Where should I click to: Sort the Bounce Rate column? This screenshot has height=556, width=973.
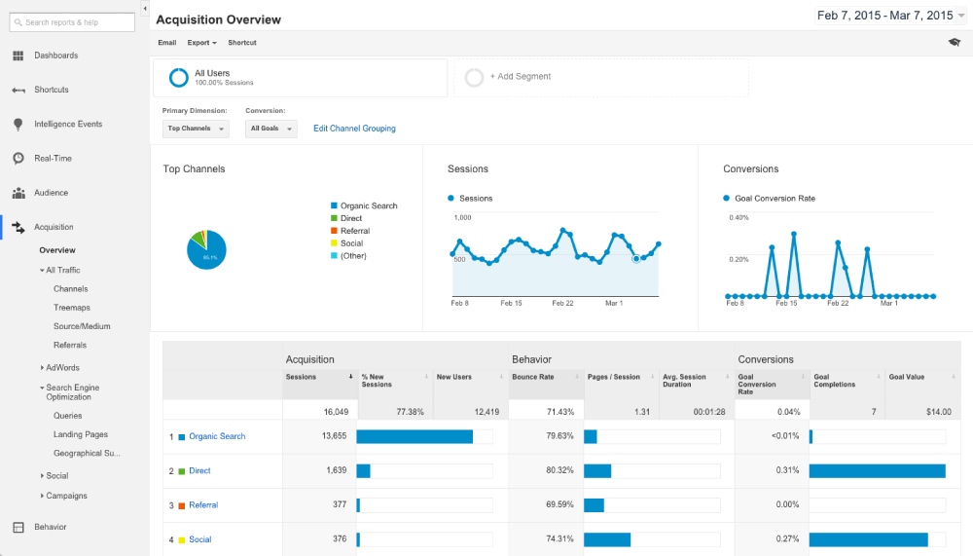[576, 377]
